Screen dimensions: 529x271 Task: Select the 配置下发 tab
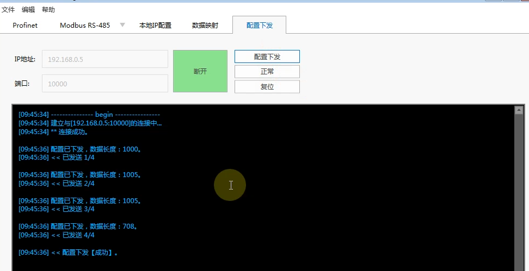260,25
